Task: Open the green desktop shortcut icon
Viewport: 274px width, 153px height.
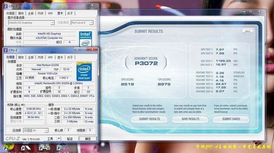Action: tap(8, 147)
